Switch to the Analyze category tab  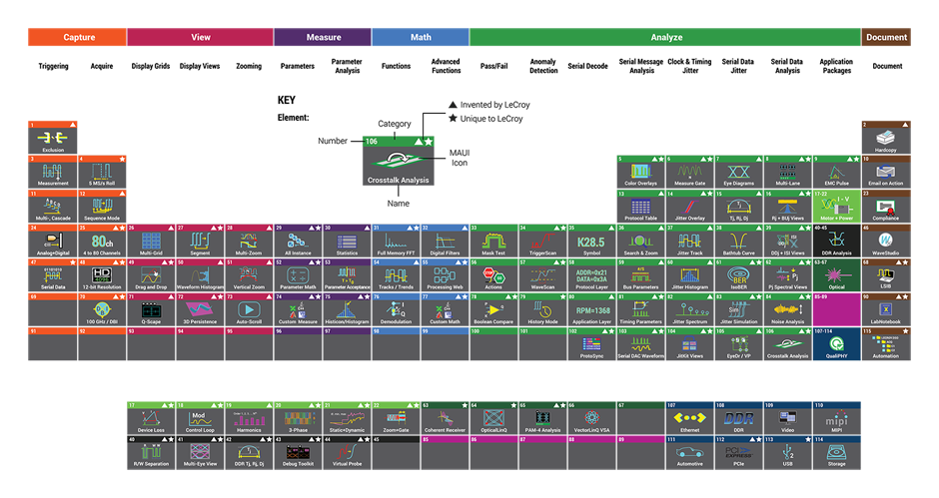point(665,38)
